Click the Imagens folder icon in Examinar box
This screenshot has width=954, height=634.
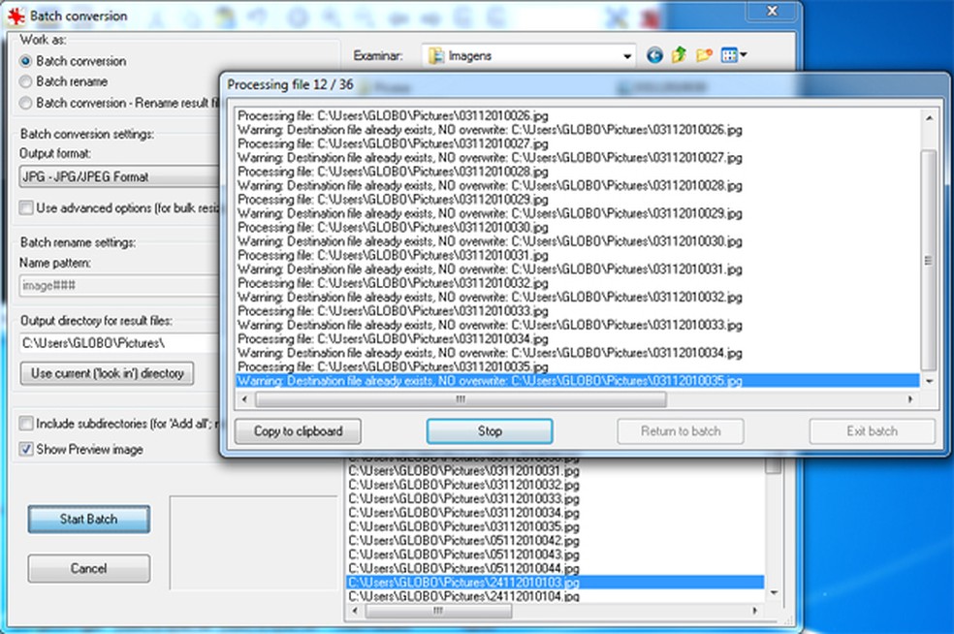[435, 56]
